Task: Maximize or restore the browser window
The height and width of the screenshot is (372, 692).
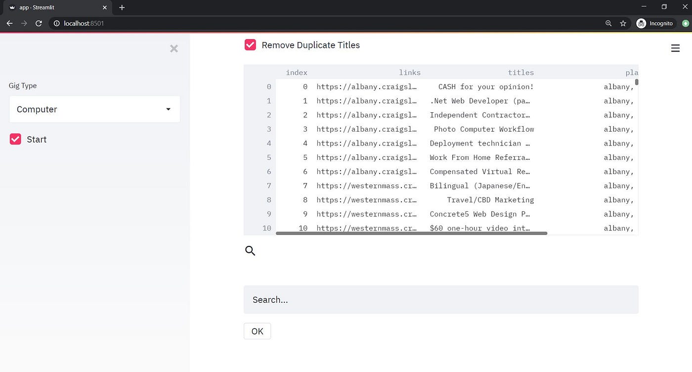Action: coord(664,7)
